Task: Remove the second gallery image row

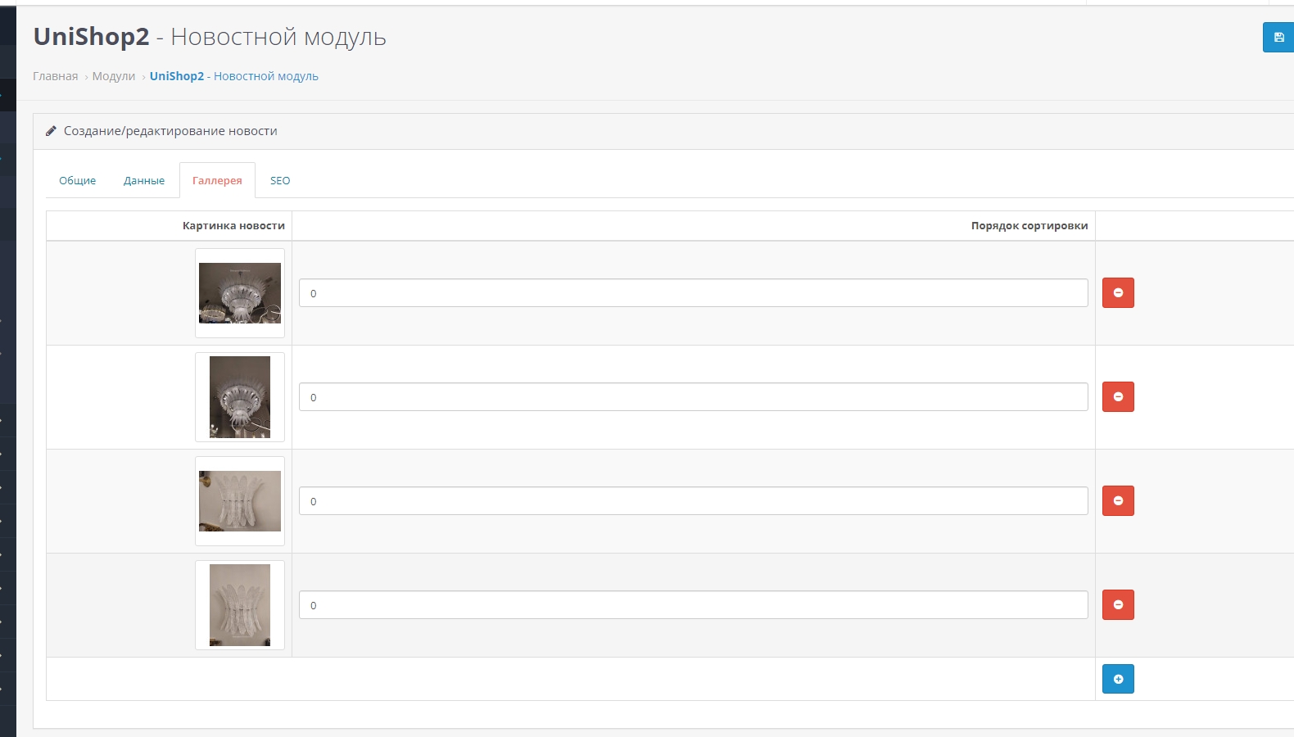Action: point(1118,397)
